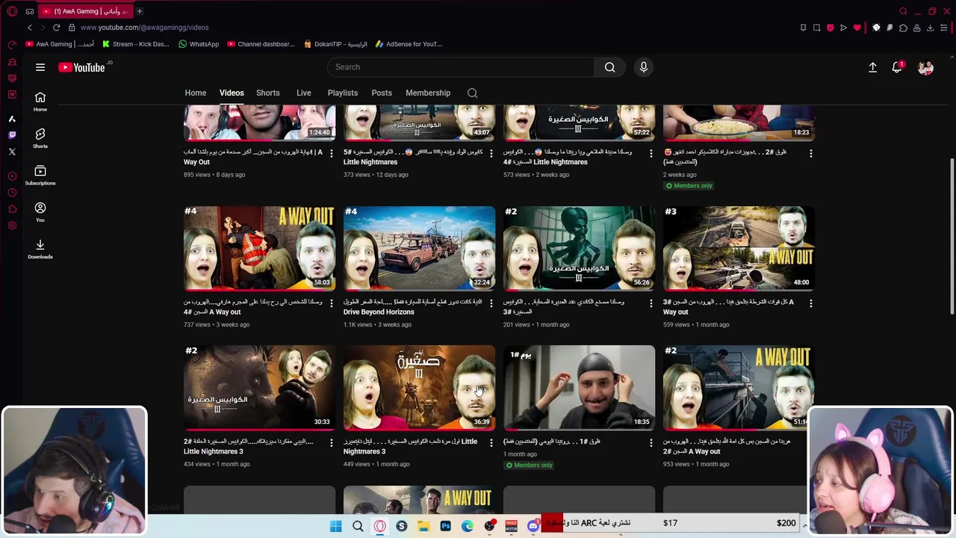
Task: Open options for Little Nightmares 3 #2 video
Action: [x=331, y=442]
